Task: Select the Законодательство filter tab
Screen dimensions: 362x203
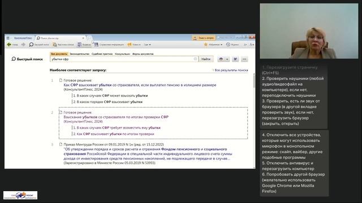Action: [x=79, y=54]
